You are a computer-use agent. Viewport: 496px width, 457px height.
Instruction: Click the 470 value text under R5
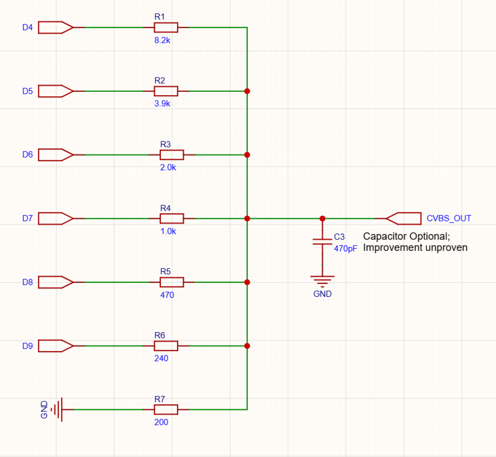click(167, 295)
